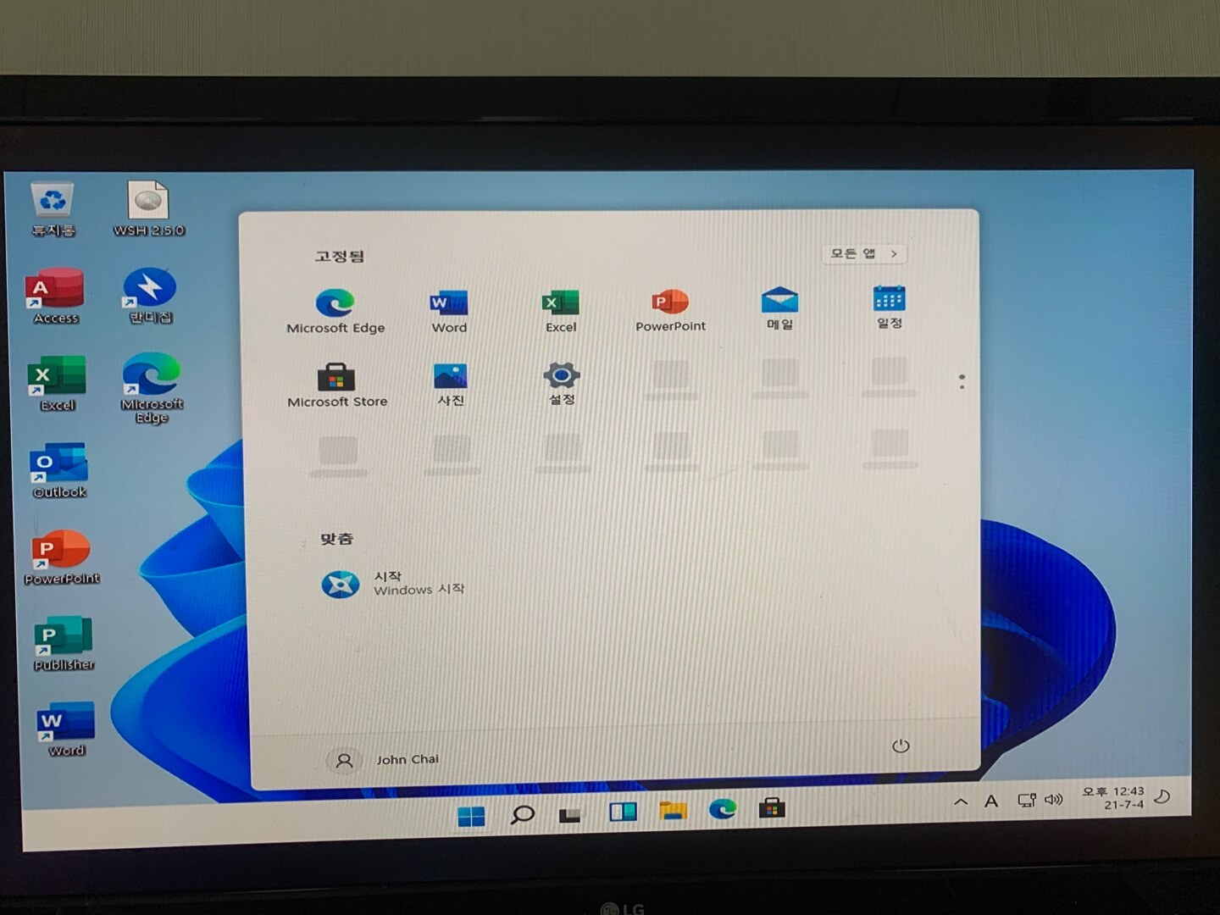Select the PowerPoint desktop shortcut
The height and width of the screenshot is (915, 1220).
[x=62, y=557]
